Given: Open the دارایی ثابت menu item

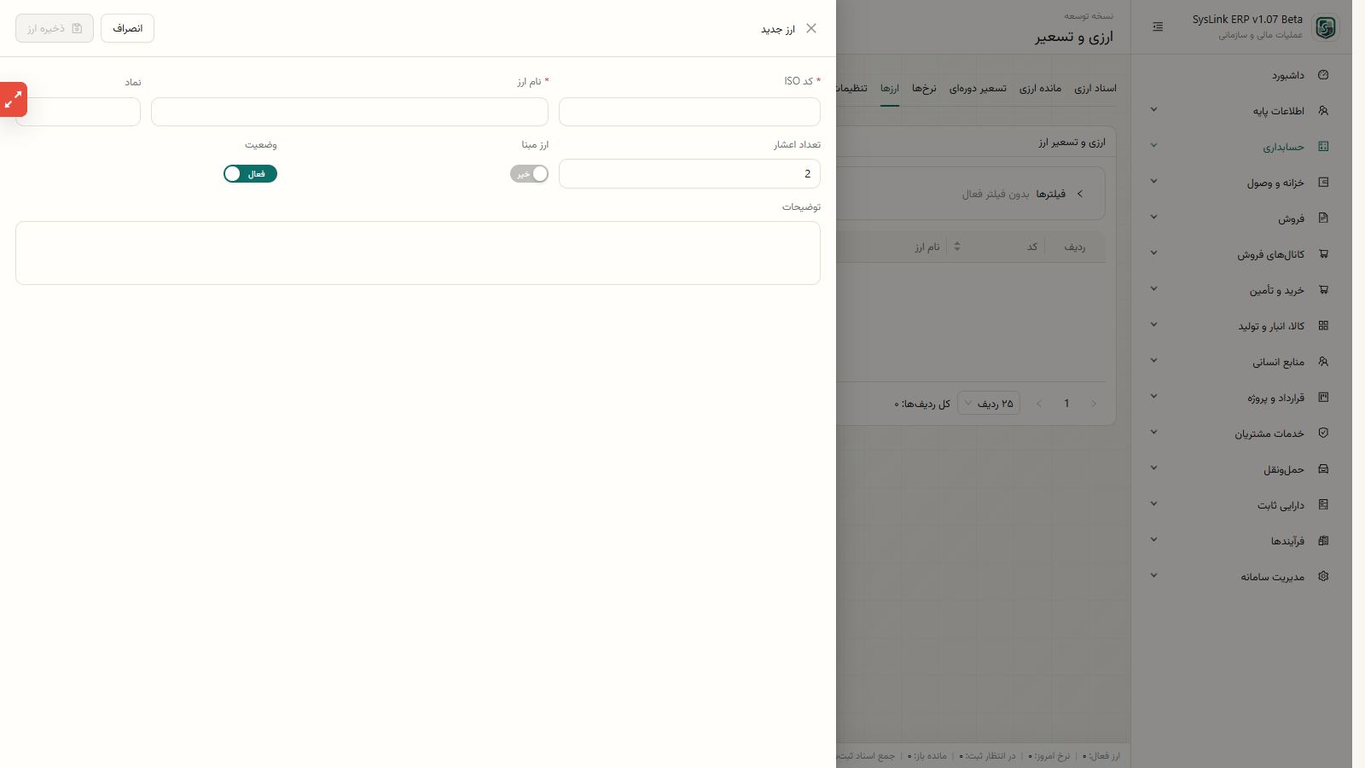Looking at the screenshot, I should (1281, 505).
